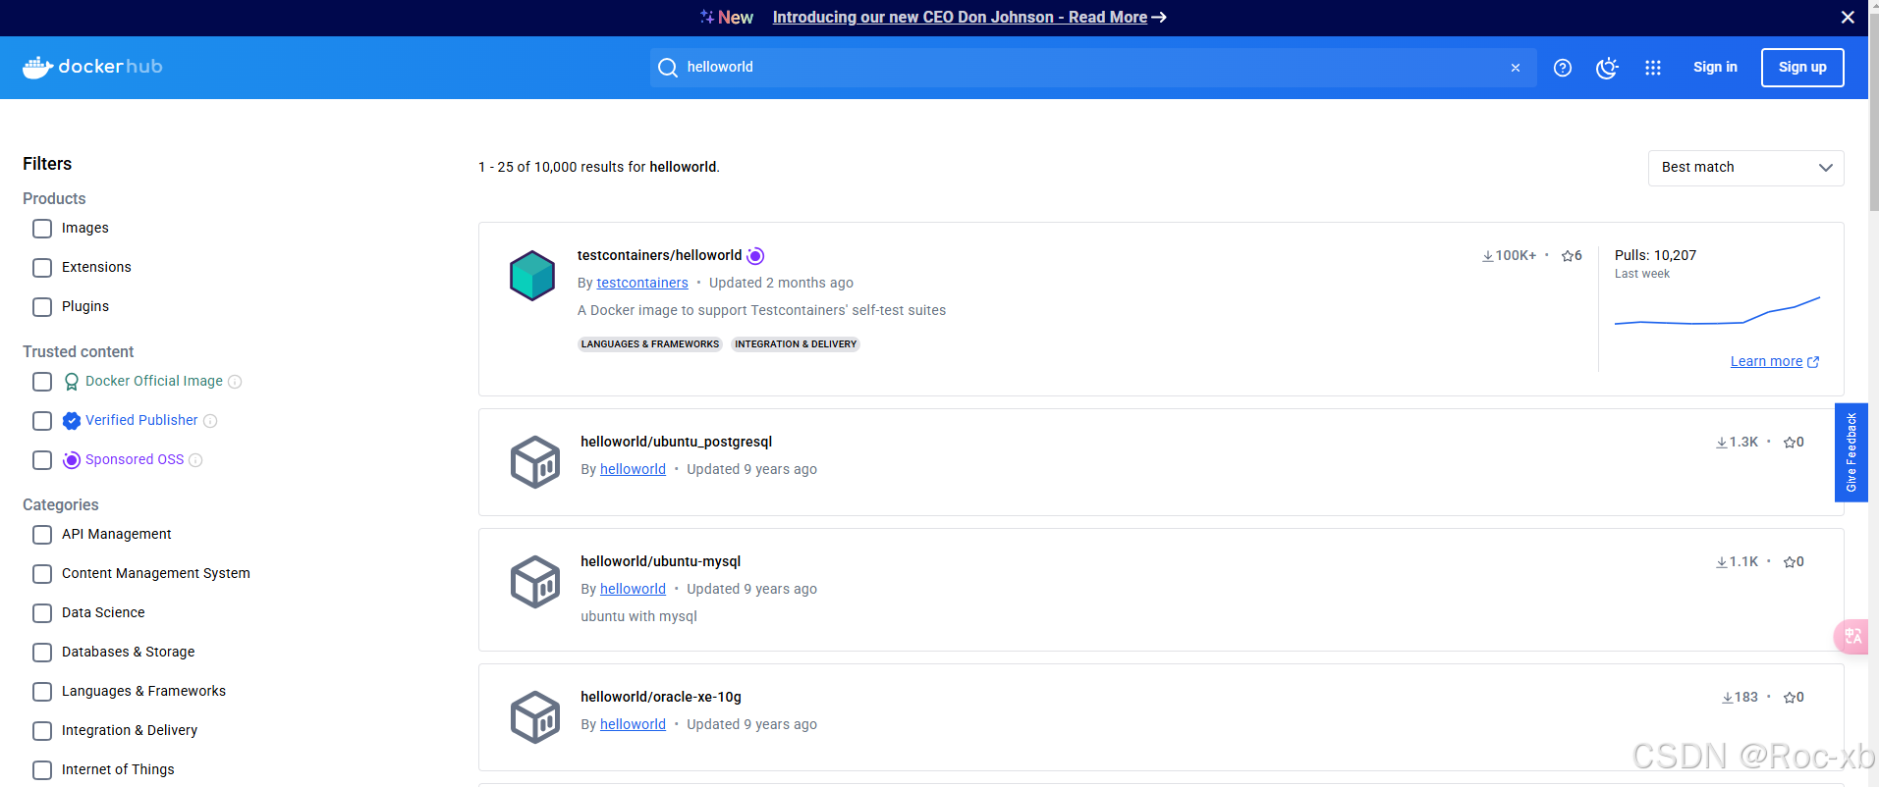Focus the helloworld search field
The image size is (1879, 787).
coord(1092,68)
